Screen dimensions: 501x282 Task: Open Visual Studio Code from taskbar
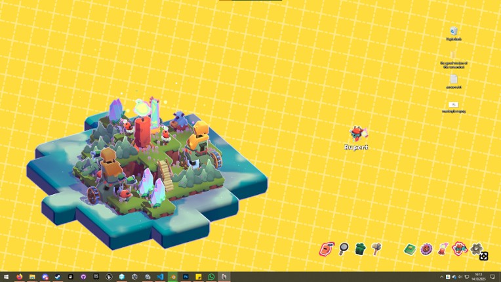[160, 277]
